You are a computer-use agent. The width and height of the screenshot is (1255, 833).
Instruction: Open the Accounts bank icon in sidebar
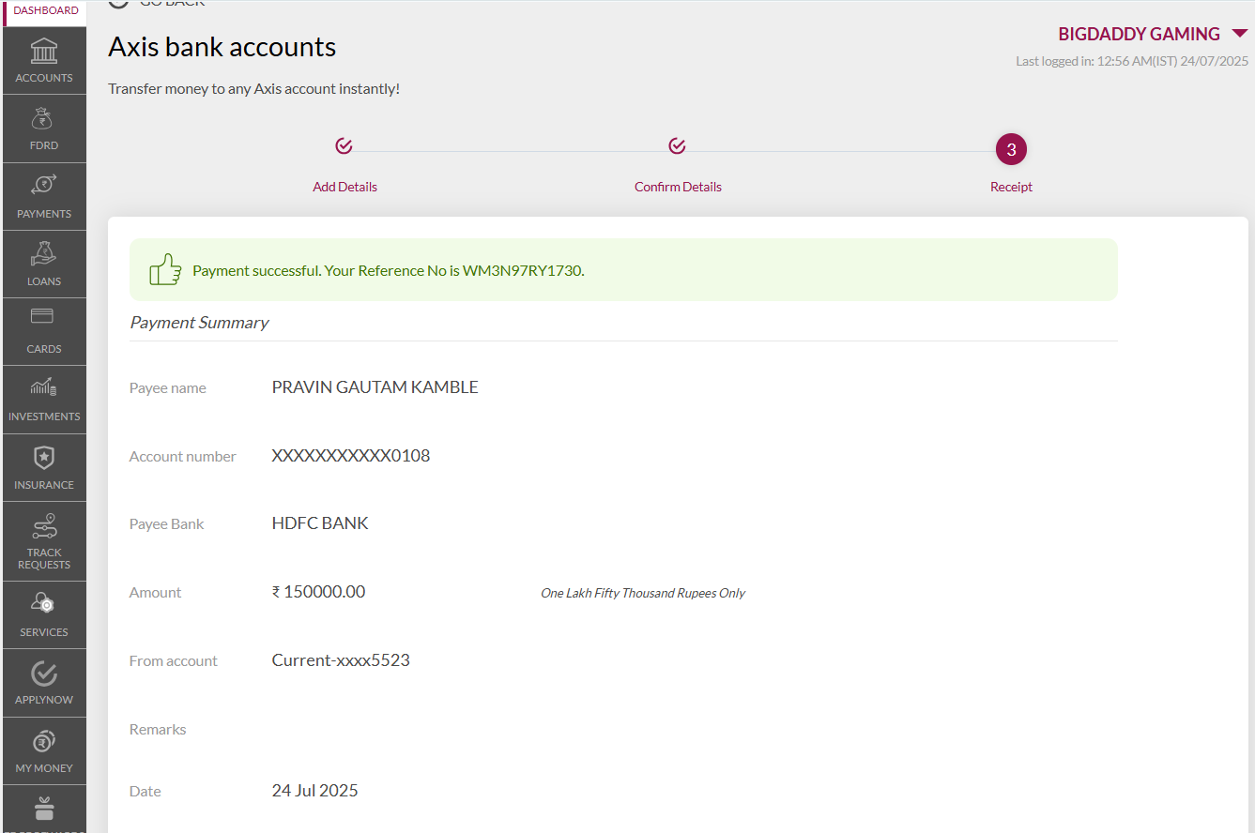point(44,51)
